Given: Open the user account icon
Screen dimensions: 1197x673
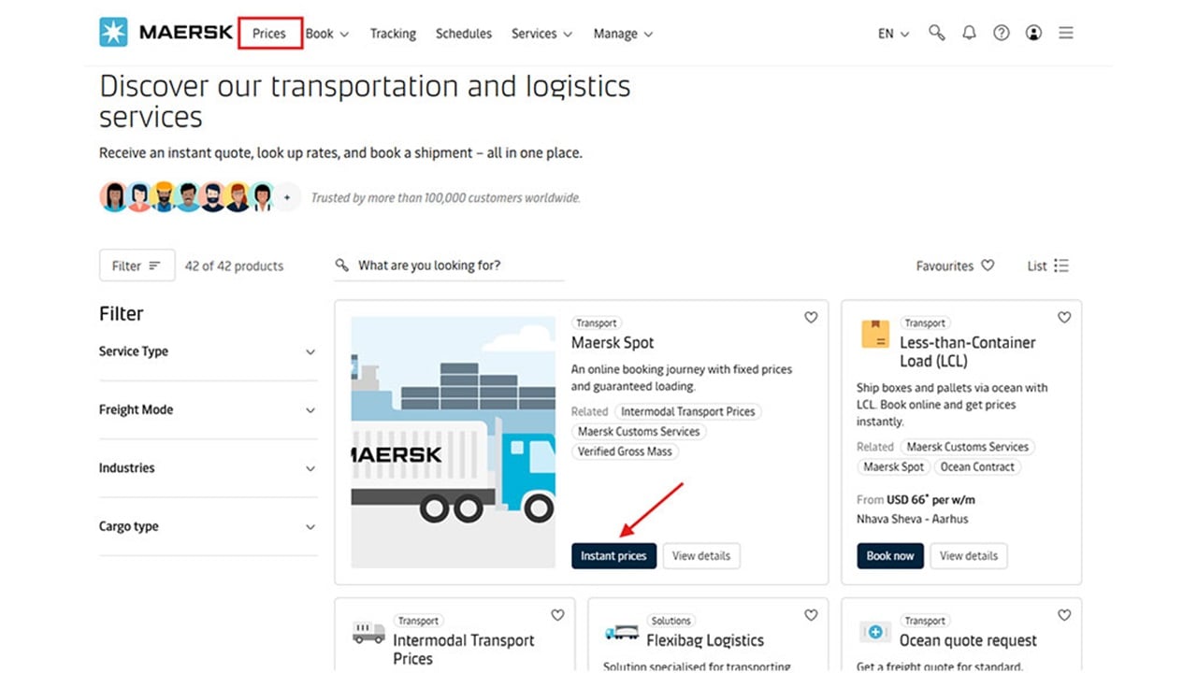Looking at the screenshot, I should [x=1033, y=33].
